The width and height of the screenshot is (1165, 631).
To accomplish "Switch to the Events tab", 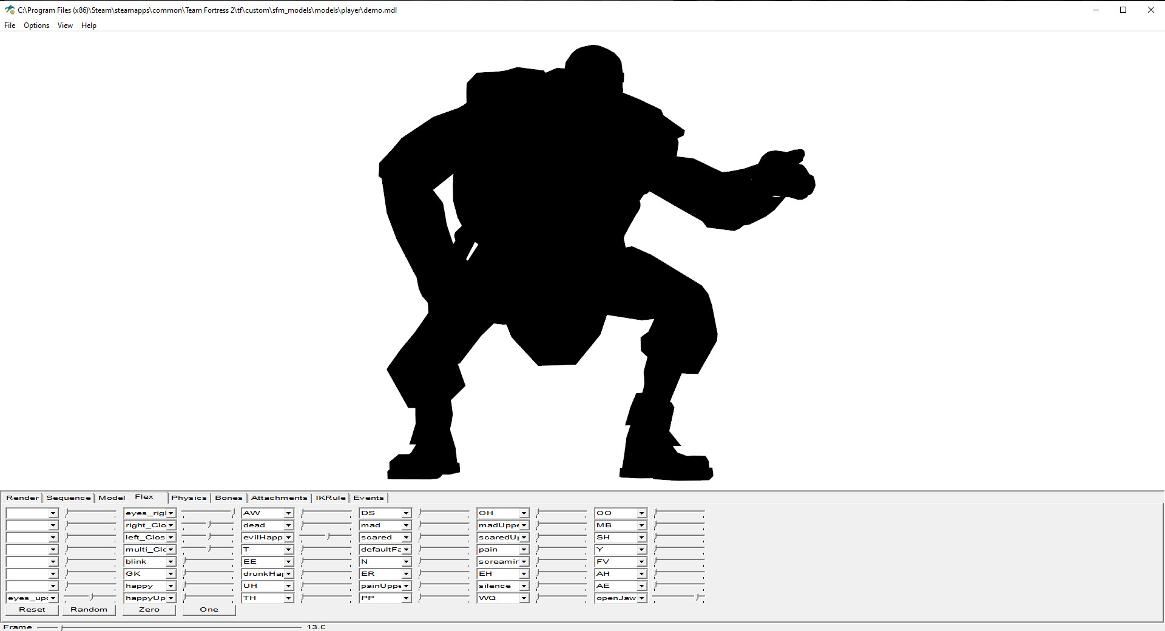I will tap(369, 498).
